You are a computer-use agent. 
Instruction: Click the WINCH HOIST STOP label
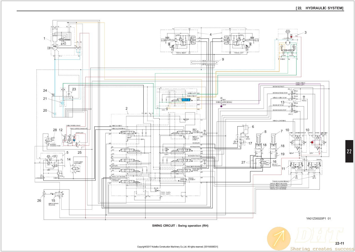click(280, 98)
